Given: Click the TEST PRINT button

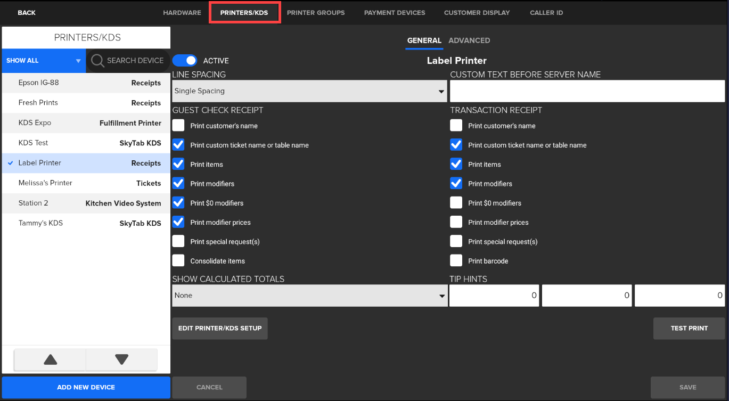Looking at the screenshot, I should [689, 328].
